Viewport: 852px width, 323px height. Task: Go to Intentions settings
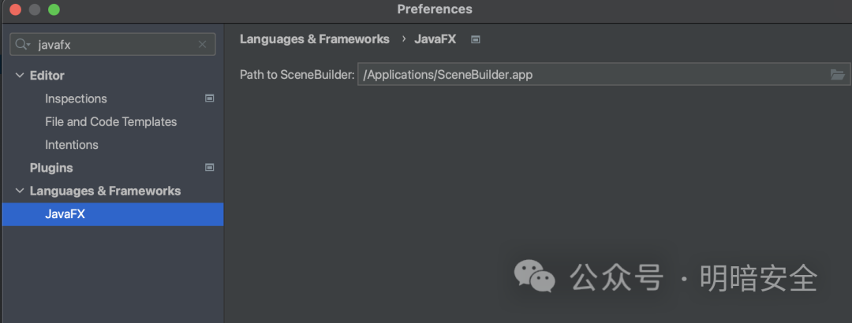(72, 145)
